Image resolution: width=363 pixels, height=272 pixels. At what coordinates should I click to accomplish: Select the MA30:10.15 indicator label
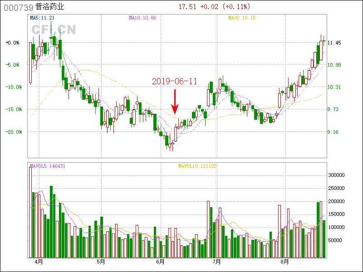click(242, 18)
